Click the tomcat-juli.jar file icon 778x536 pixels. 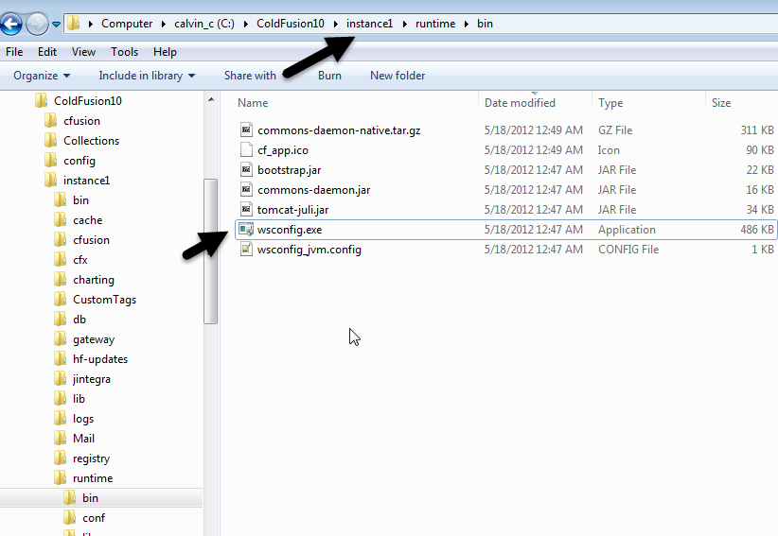pyautogui.click(x=246, y=209)
